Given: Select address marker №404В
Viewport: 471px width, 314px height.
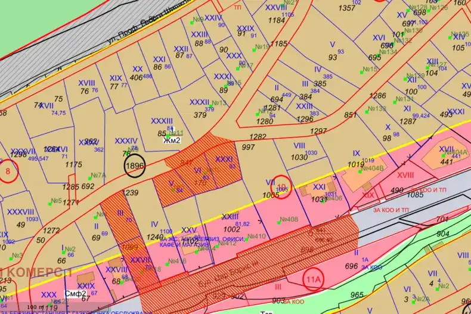Looking at the screenshot, I should 372,168.
